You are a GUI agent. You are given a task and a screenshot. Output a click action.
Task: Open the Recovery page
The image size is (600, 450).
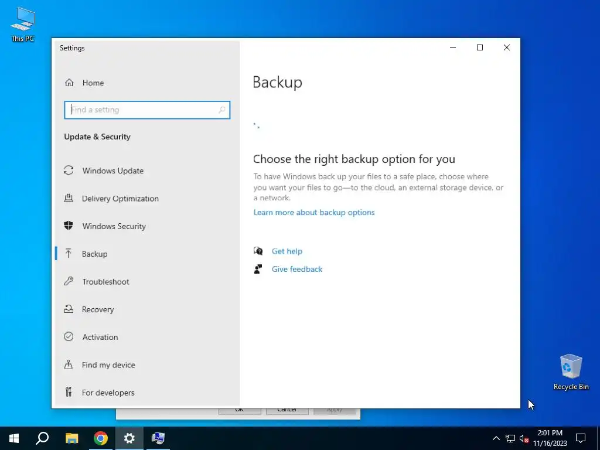(98, 309)
